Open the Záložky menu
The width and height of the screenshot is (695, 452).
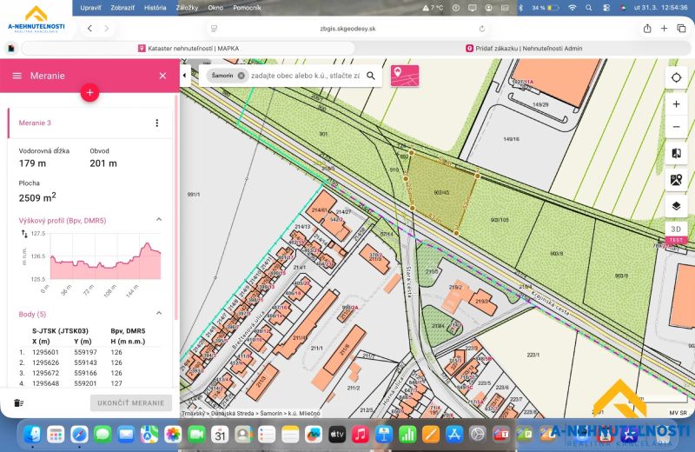tap(187, 8)
